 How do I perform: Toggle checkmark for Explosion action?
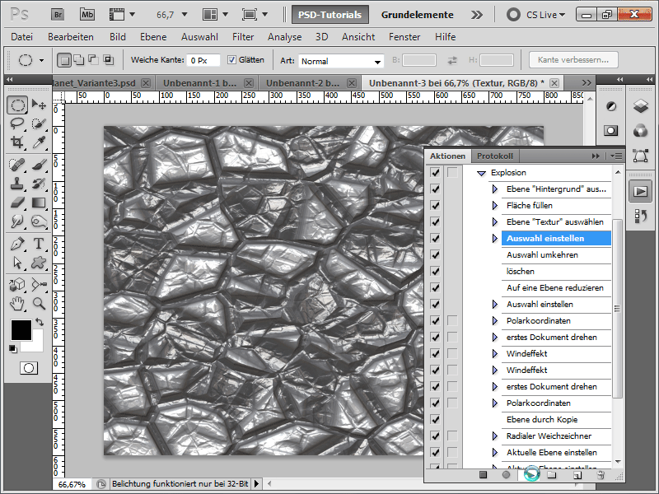(x=435, y=173)
